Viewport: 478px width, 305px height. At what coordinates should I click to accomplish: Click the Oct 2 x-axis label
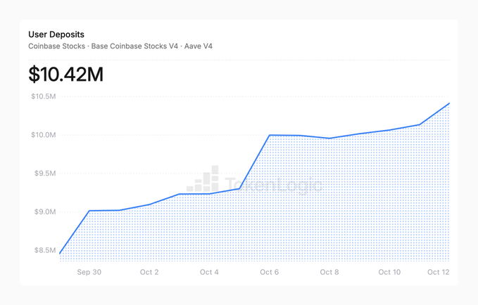click(x=149, y=272)
